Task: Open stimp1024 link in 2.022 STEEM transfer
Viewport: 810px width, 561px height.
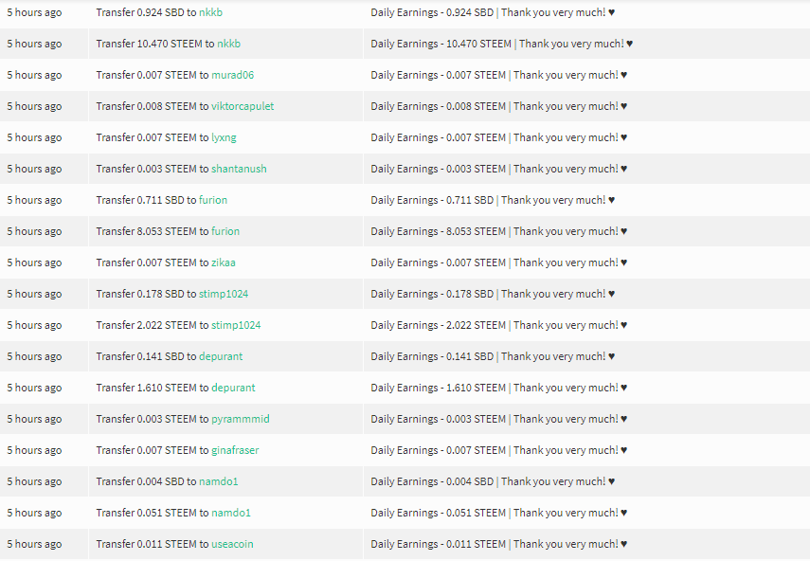Action: 236,325
